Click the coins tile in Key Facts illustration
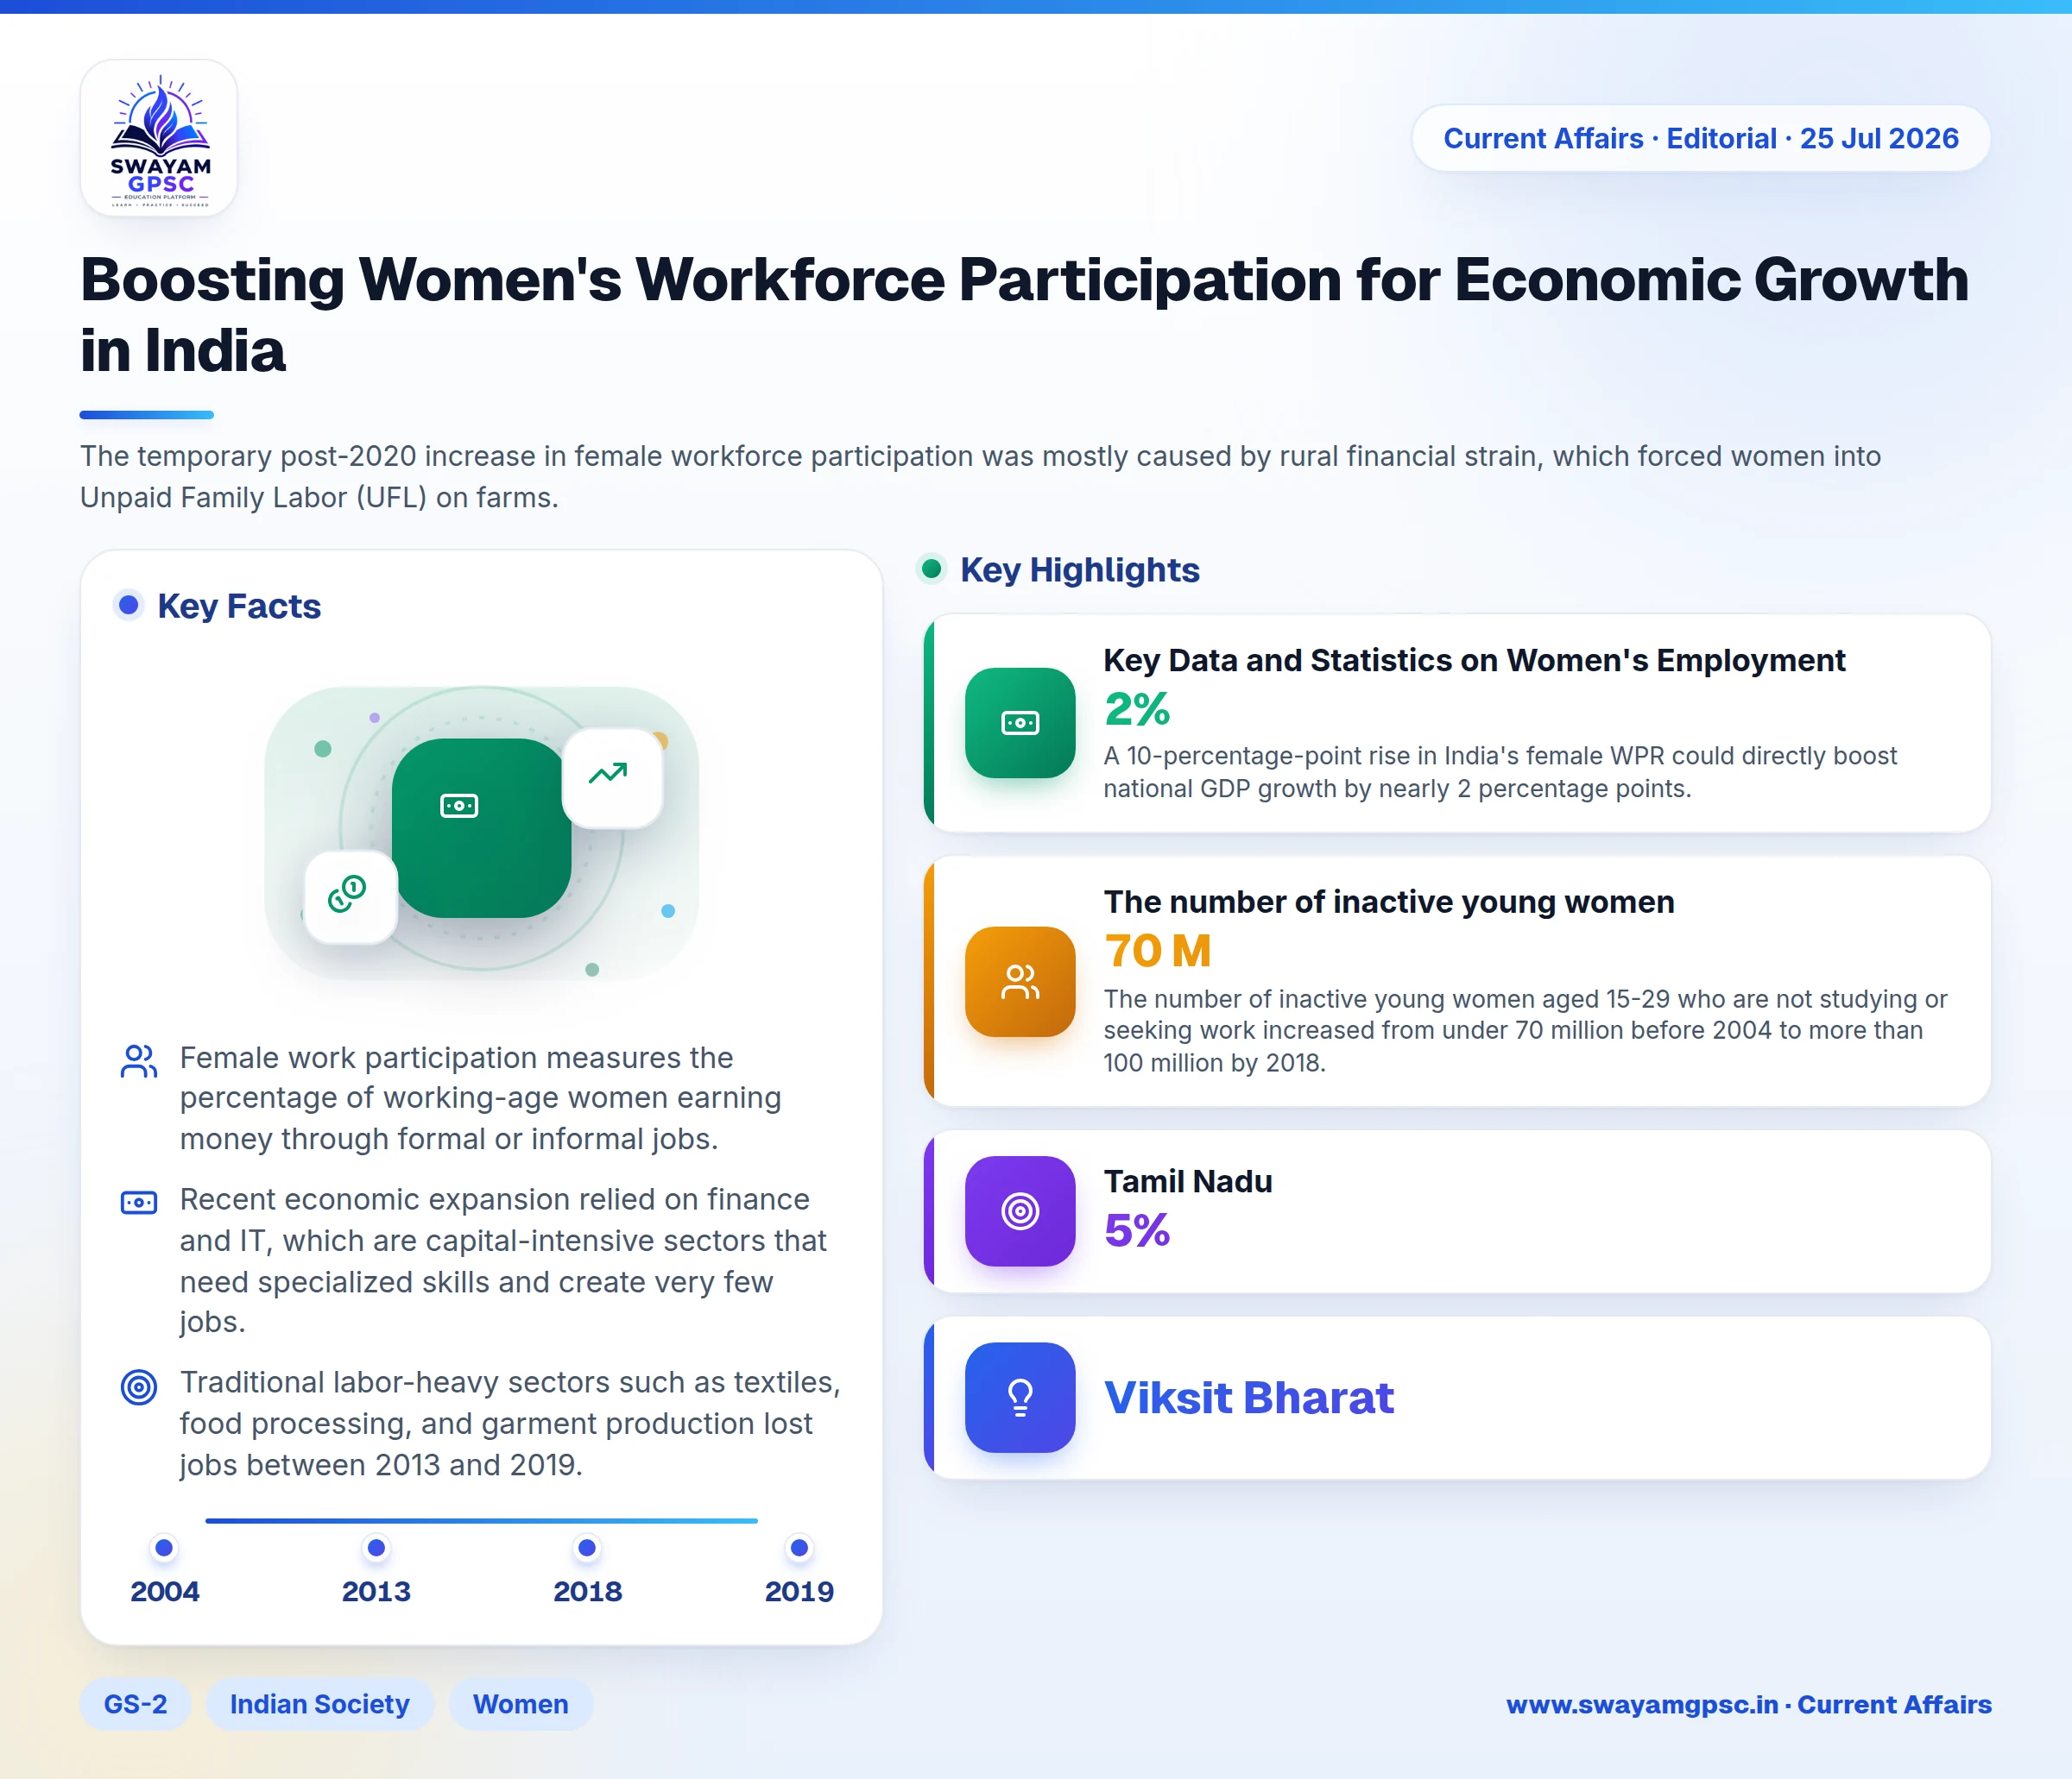Image resolution: width=2072 pixels, height=1779 pixels. (x=350, y=896)
